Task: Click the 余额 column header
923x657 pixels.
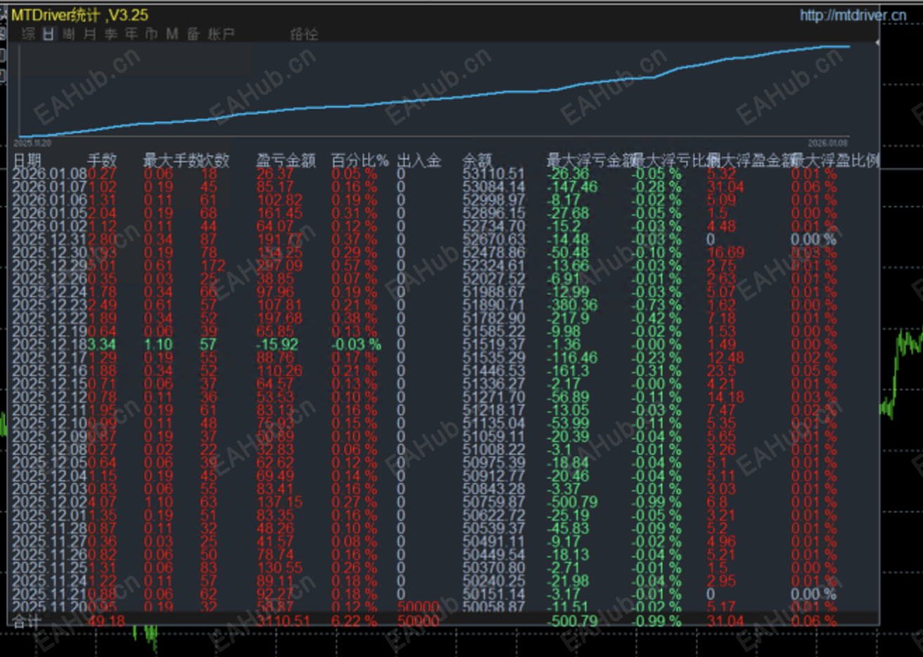Action: point(478,161)
